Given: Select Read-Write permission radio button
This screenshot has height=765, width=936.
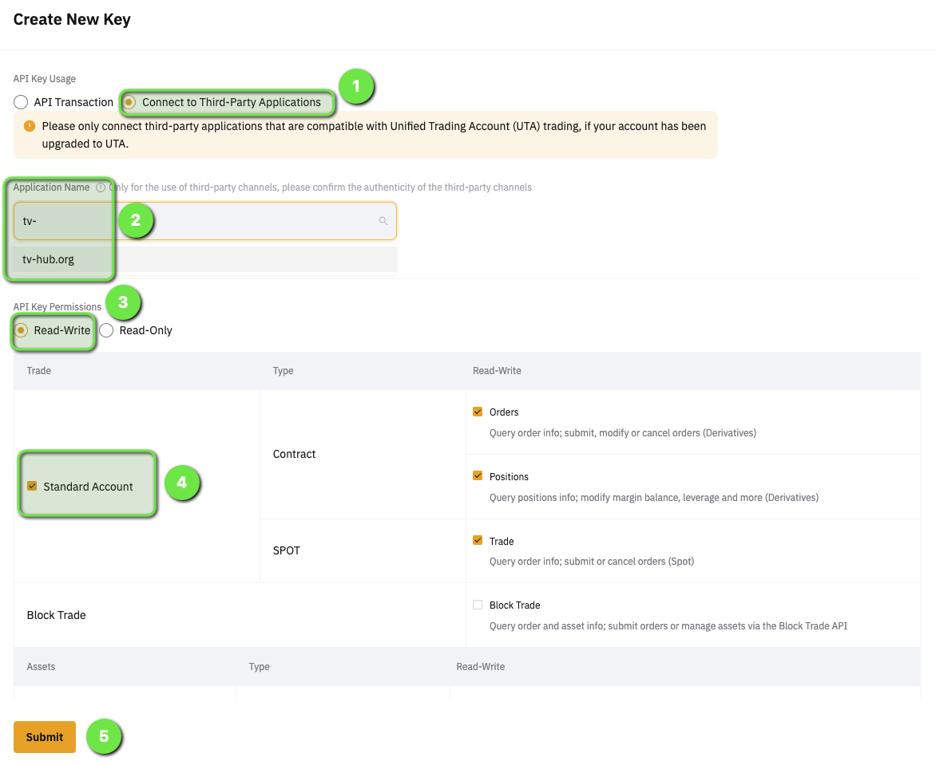Looking at the screenshot, I should 22,330.
